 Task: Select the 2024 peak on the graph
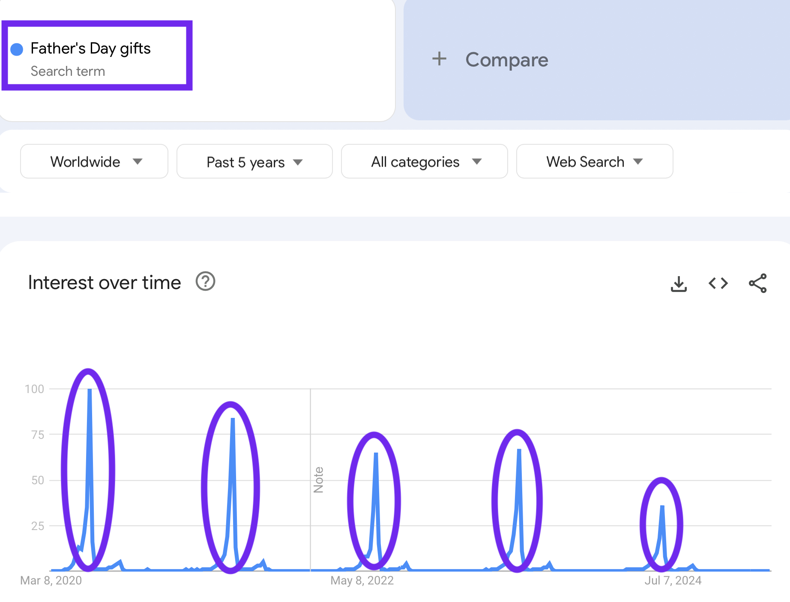pos(662,506)
